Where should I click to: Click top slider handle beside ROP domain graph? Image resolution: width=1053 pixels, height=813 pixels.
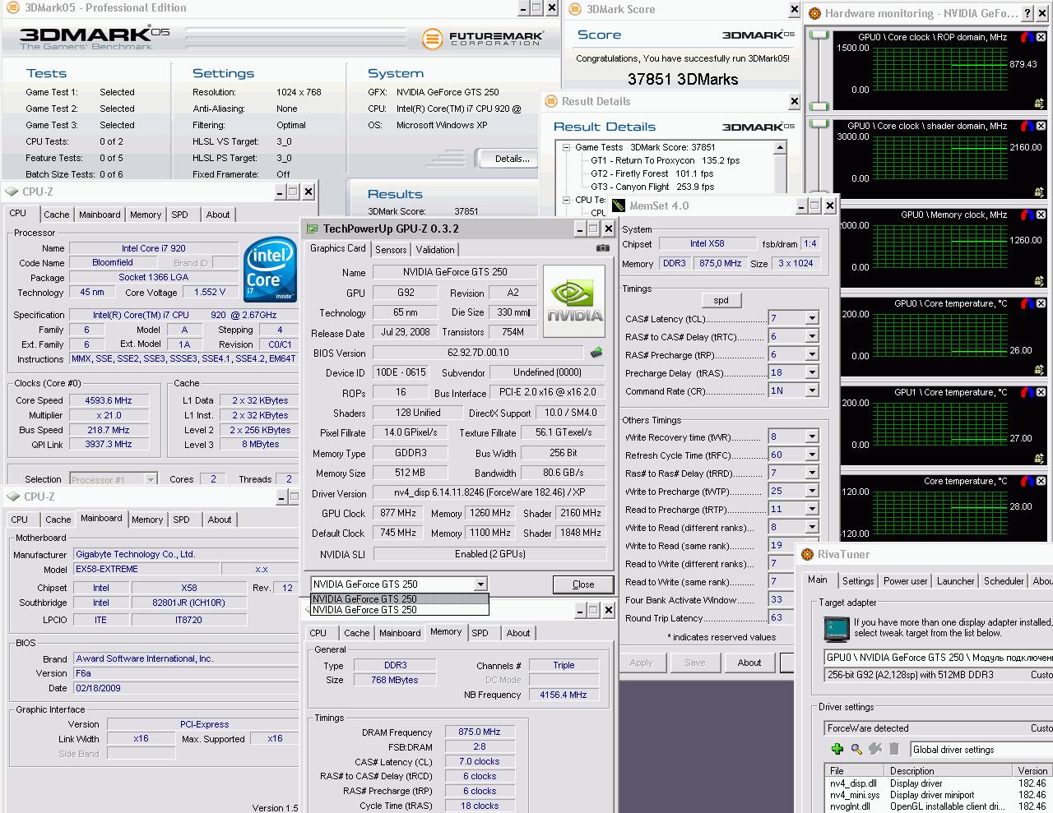[819, 35]
